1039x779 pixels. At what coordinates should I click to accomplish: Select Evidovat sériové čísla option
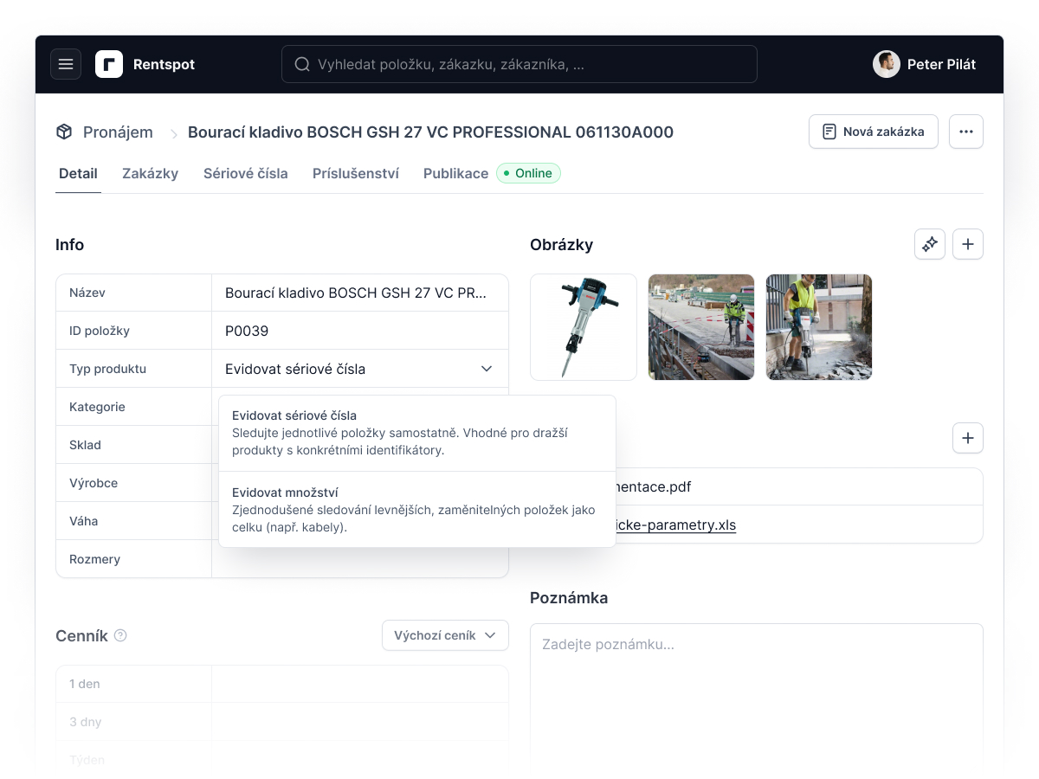click(x=417, y=434)
